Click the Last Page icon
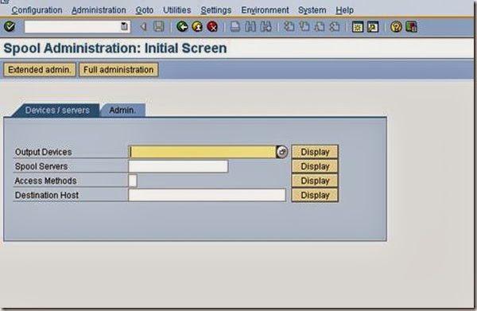The height and width of the screenshot is (311, 477). (x=335, y=27)
